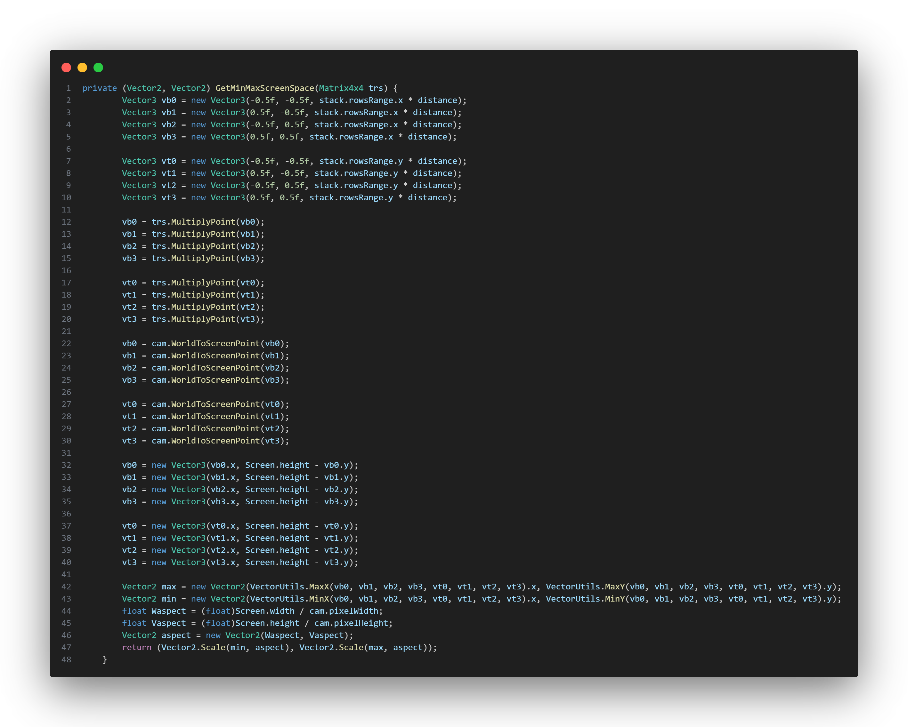Image resolution: width=908 pixels, height=727 pixels.
Task: Click the 'return' keyword on line 47
Action: (x=137, y=647)
